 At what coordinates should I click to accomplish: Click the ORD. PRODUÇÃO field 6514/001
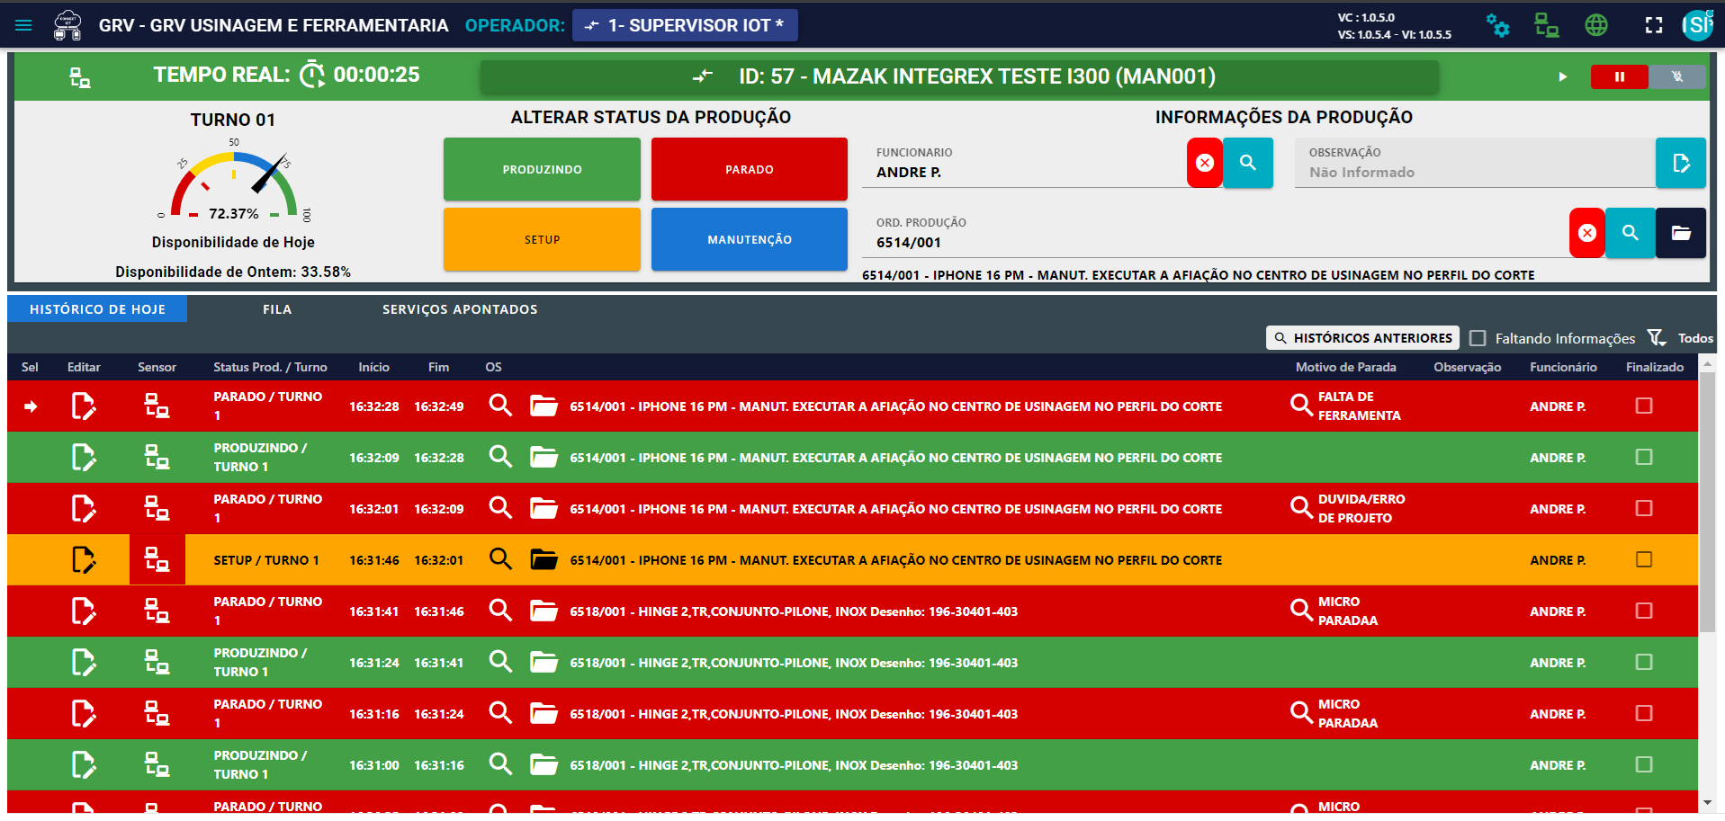pyautogui.click(x=1215, y=233)
